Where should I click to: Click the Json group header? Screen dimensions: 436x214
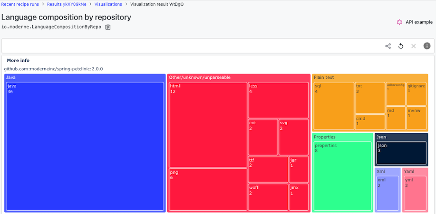401,137
